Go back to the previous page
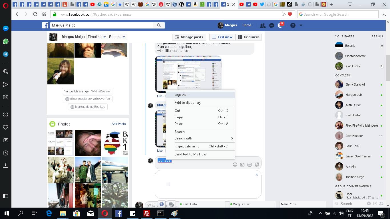 (x=17, y=14)
